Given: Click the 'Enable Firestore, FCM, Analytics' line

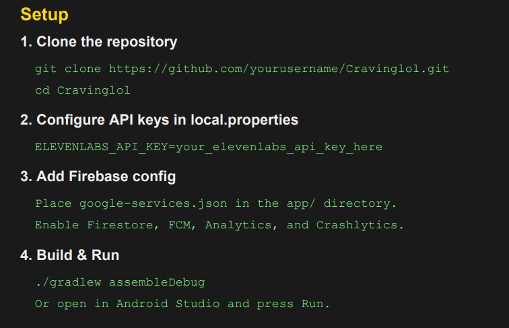Looking at the screenshot, I should 219,225.
